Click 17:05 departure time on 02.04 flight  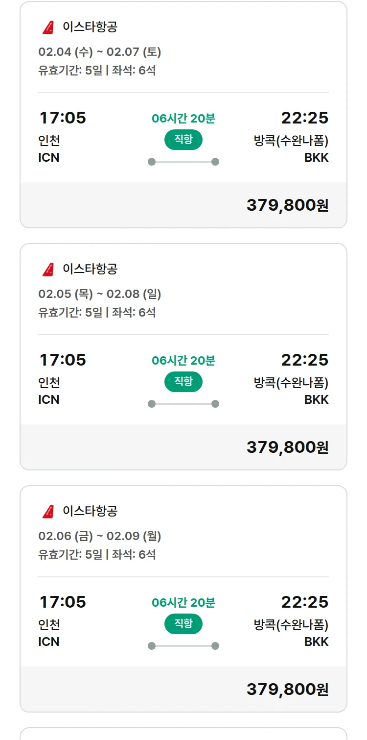click(x=63, y=118)
